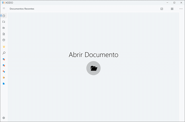The height and width of the screenshot is (122, 185).
Task: Create a new document via the page-plus icon
Action: (4, 34)
